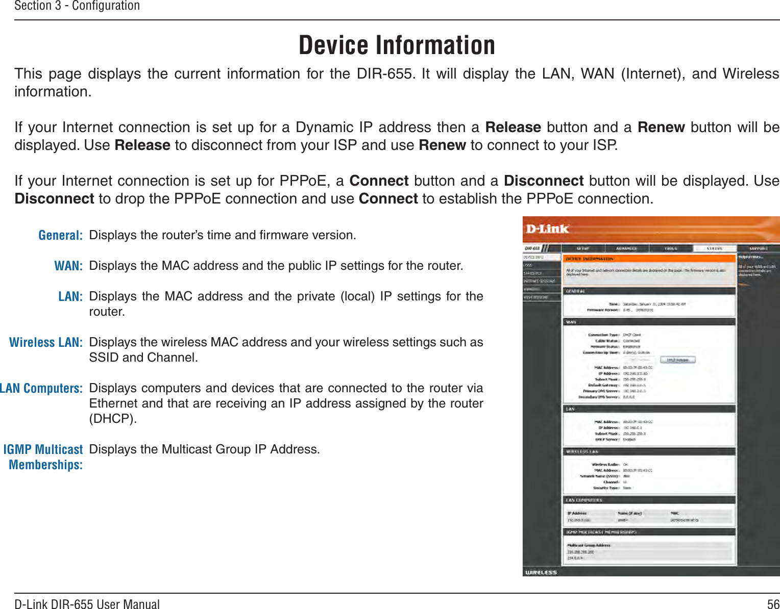Click the DHCP Release button
The width and height of the screenshot is (780, 609).
[x=678, y=360]
